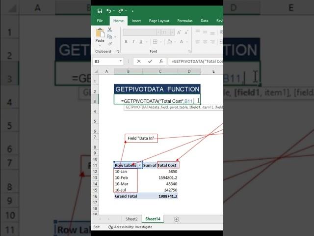Click the Fill Color bucket
Image resolution: width=314 pixels, height=236 pixels.
[170, 42]
